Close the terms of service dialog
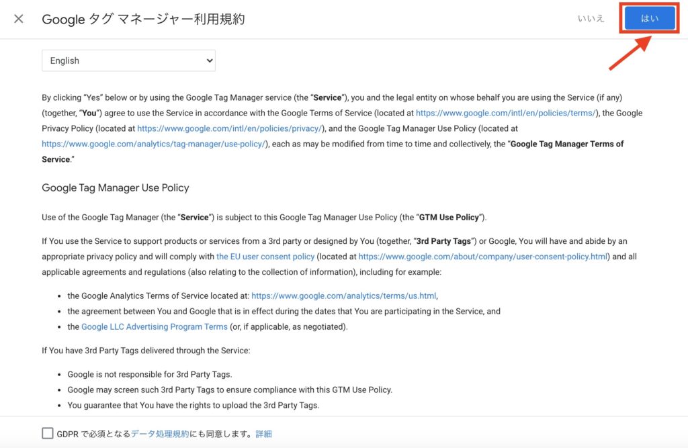688x448 pixels. coord(18,19)
